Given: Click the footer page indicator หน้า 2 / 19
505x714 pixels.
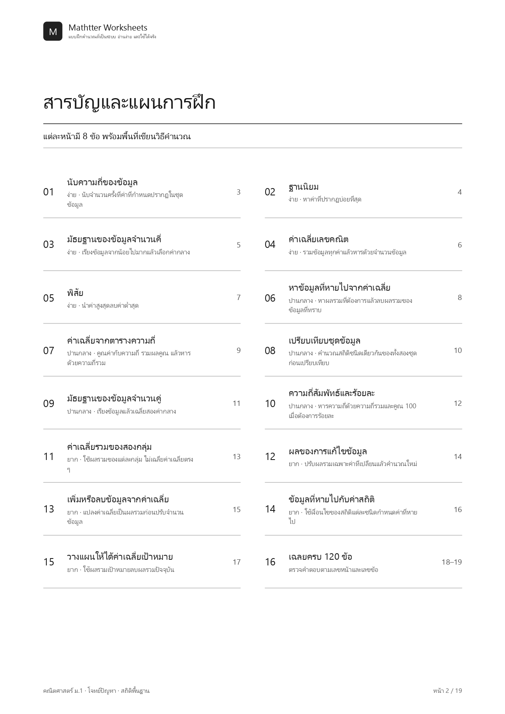Looking at the screenshot, I should pos(448,690).
